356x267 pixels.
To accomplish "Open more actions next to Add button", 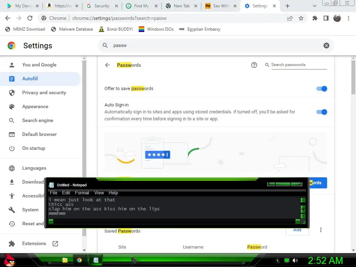I will coord(321,230).
